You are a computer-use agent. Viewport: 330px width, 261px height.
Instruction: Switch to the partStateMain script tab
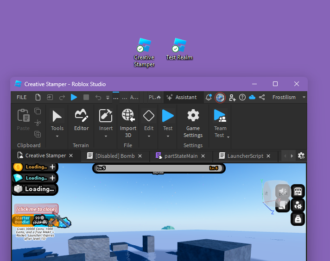click(181, 156)
